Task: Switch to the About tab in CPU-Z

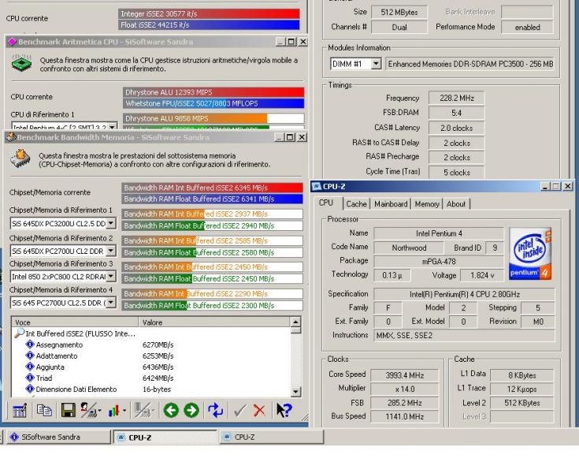Action: (x=456, y=204)
